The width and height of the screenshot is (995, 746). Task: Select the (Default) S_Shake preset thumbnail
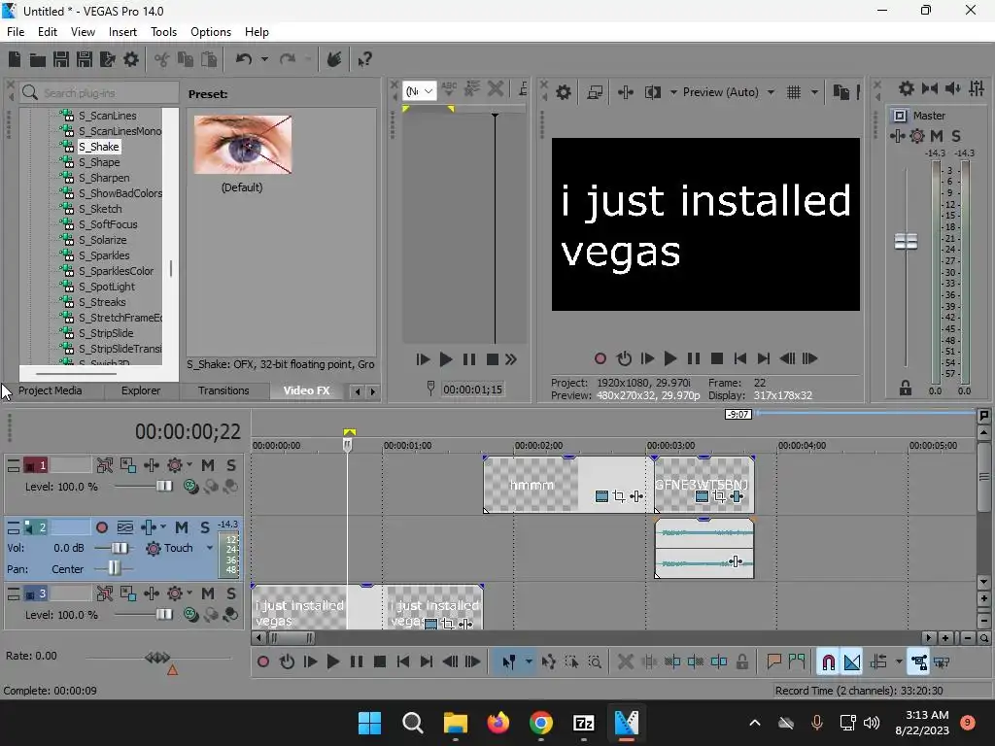[243, 145]
